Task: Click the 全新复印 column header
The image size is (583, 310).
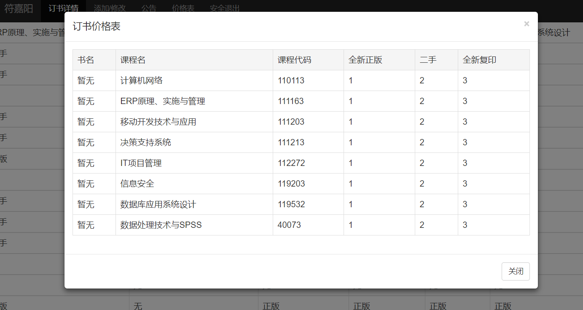Action: [x=479, y=60]
